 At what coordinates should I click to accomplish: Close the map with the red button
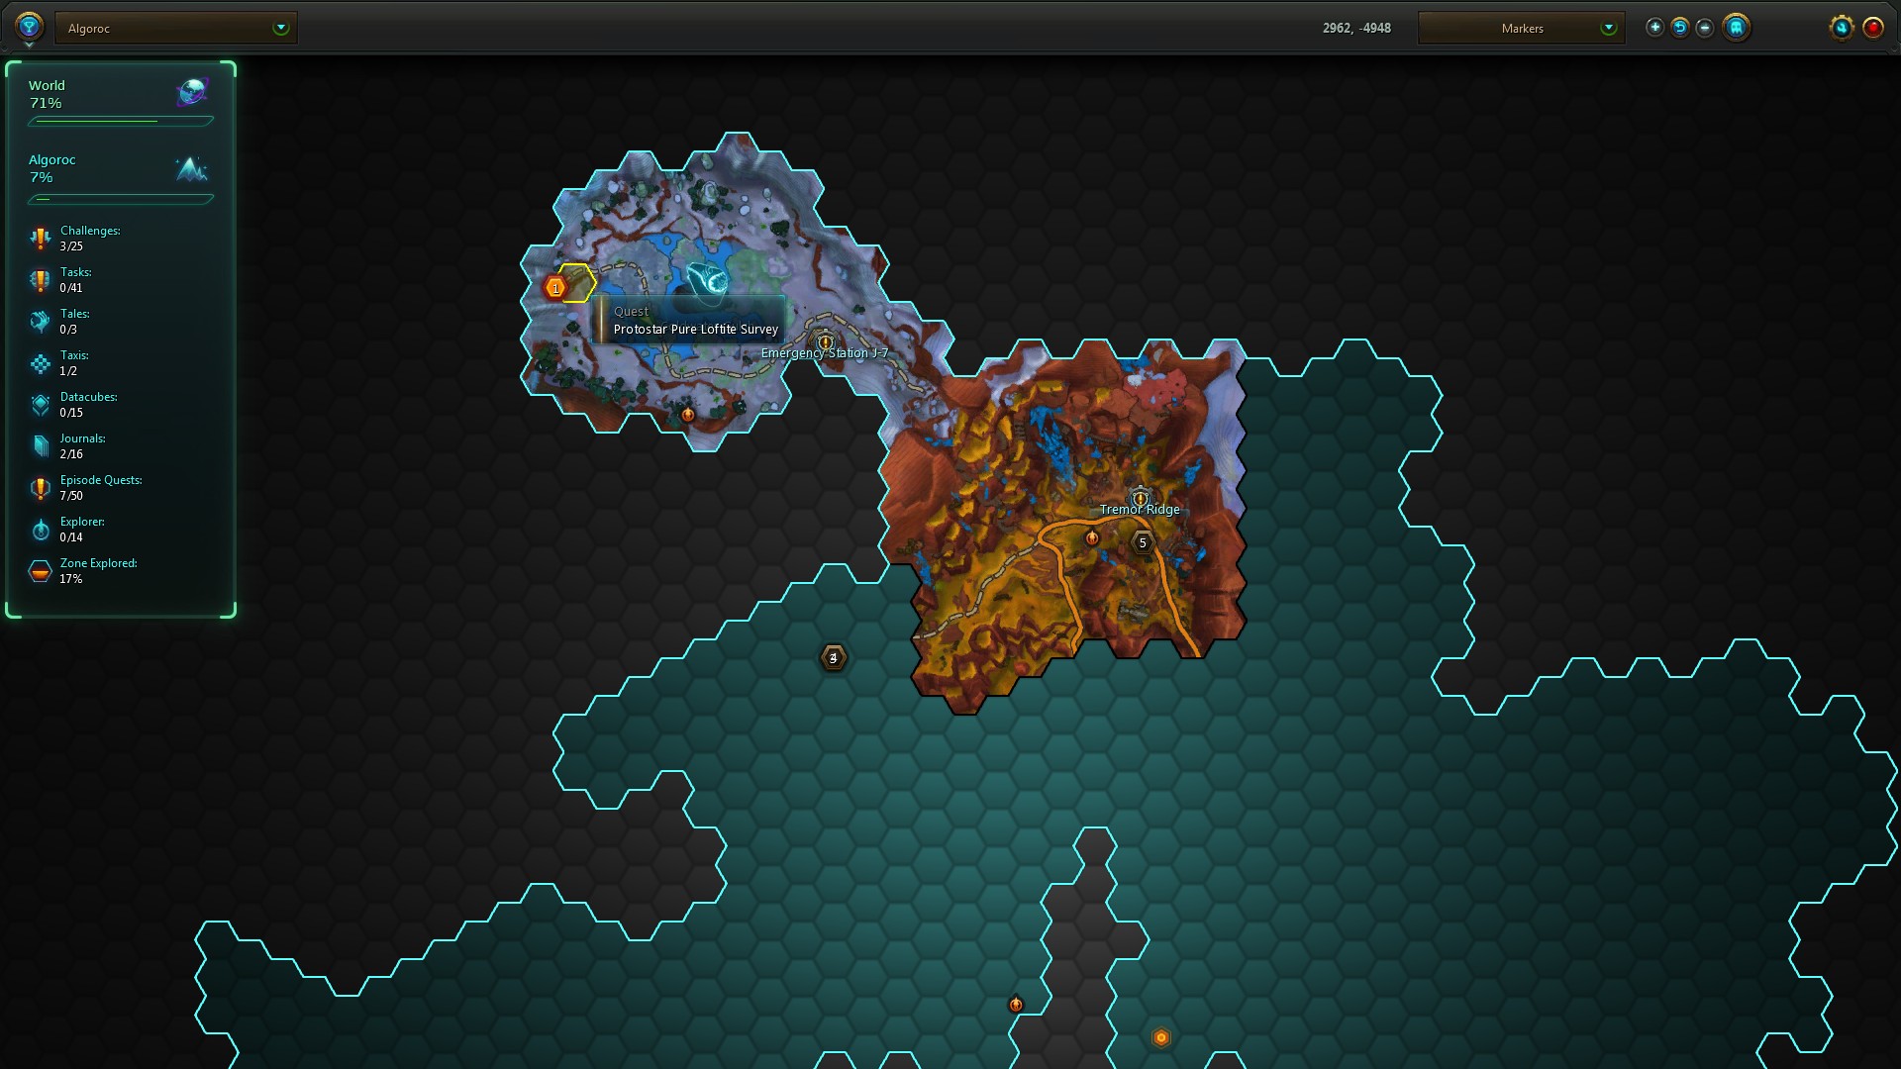click(x=1873, y=28)
